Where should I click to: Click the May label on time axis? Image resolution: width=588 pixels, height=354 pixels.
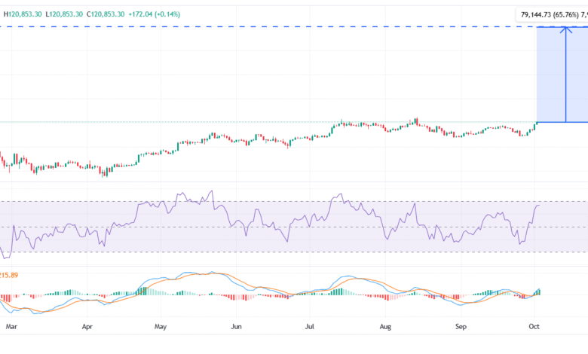point(161,328)
